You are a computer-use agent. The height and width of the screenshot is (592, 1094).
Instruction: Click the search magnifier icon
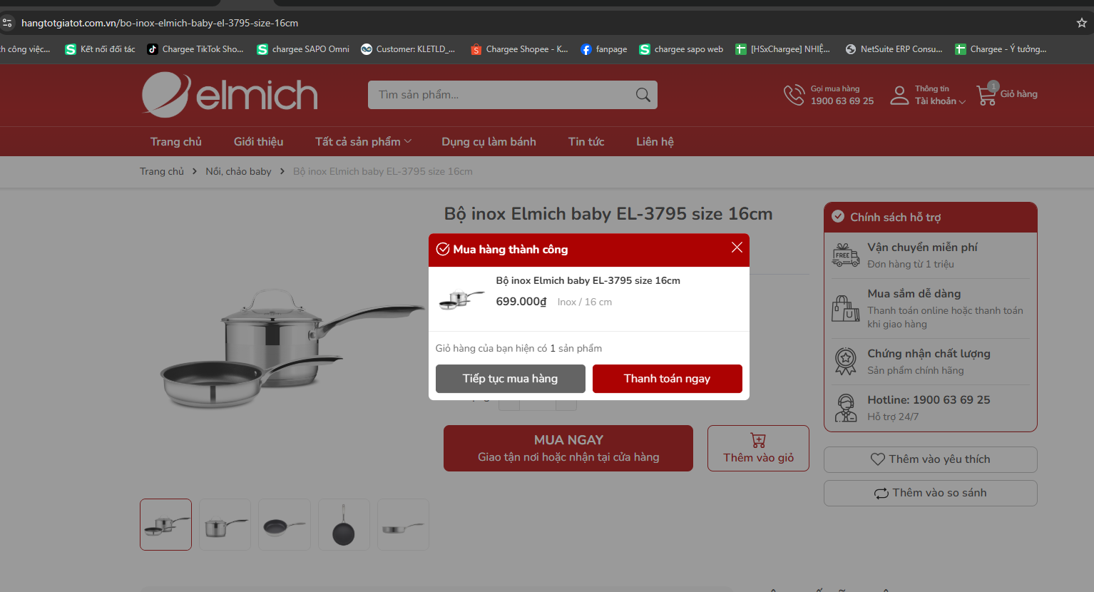click(643, 95)
